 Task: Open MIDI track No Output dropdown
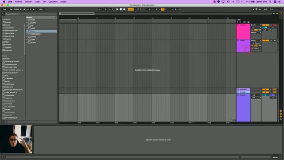pyautogui.click(x=256, y=48)
